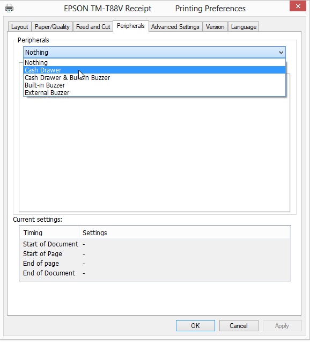Select the Start of Document row
This screenshot has height=342, width=310.
155,244
